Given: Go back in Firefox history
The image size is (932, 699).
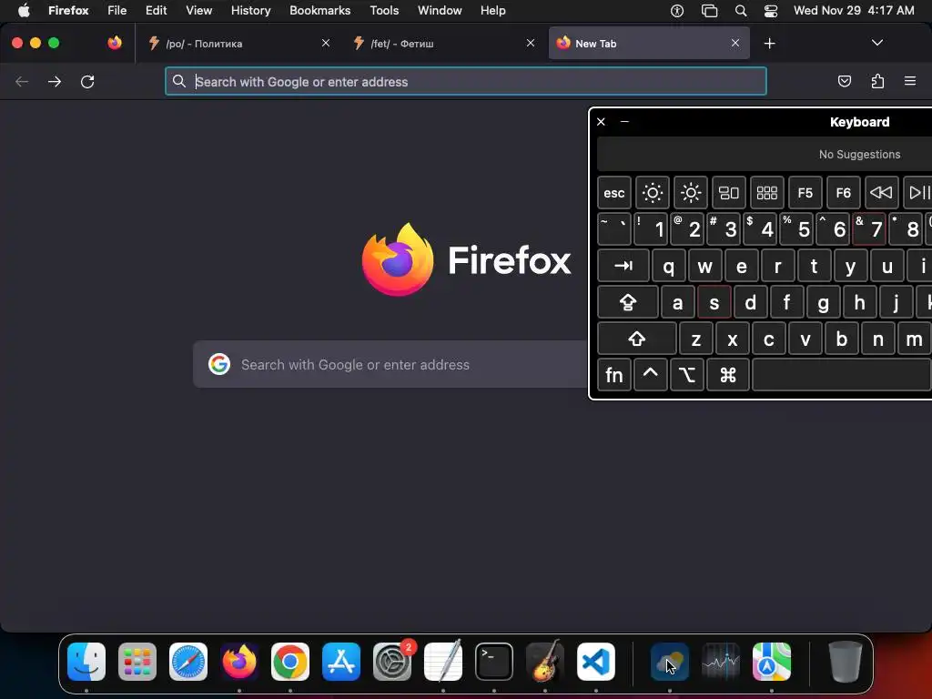Looking at the screenshot, I should coord(22,81).
